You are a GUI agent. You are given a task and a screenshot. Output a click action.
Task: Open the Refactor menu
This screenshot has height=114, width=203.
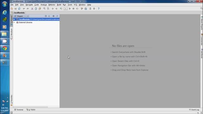(x=52, y=5)
